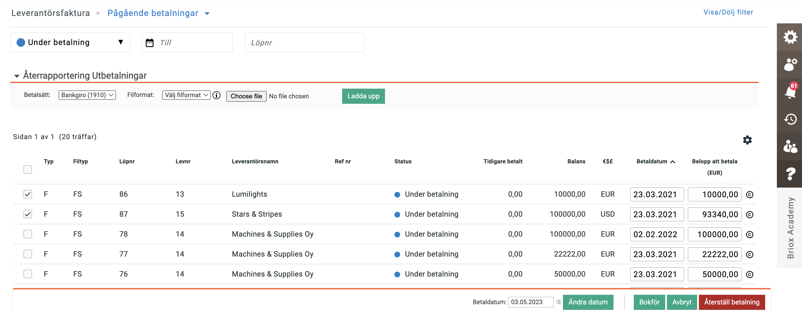The height and width of the screenshot is (313, 802).
Task: Edit the Lumilights amount 10000,00
Action: [715, 194]
